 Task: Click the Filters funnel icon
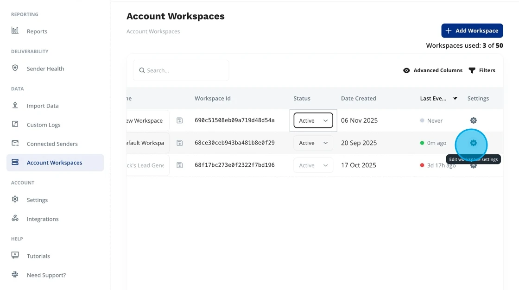[x=472, y=70]
